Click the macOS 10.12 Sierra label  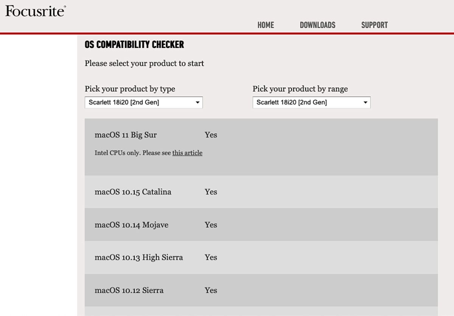[129, 290]
